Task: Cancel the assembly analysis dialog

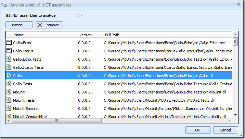Action: pos(225,130)
